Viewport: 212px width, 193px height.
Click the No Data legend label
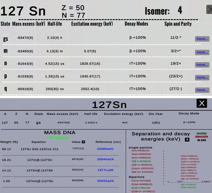coord(202,140)
